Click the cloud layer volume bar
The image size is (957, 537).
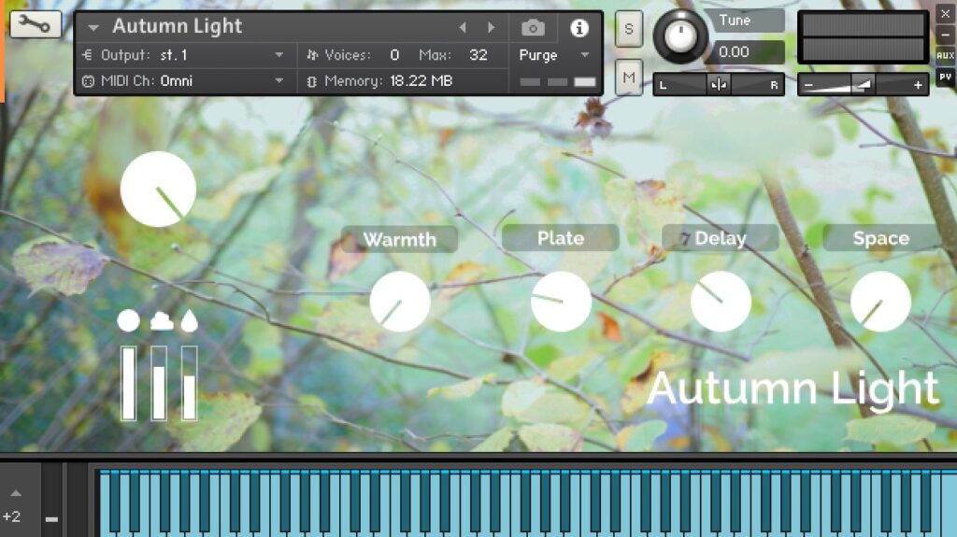[159, 383]
